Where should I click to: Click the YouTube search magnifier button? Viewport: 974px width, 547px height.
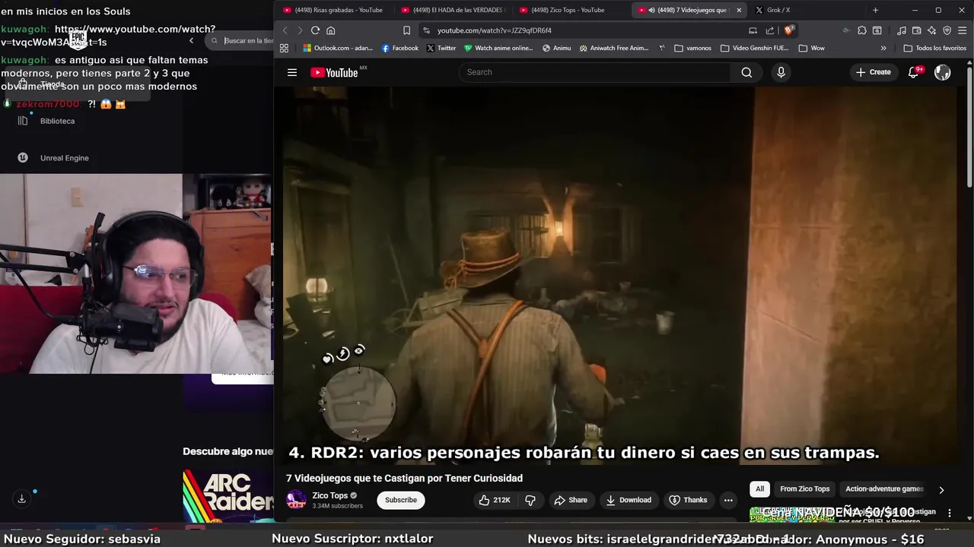746,72
